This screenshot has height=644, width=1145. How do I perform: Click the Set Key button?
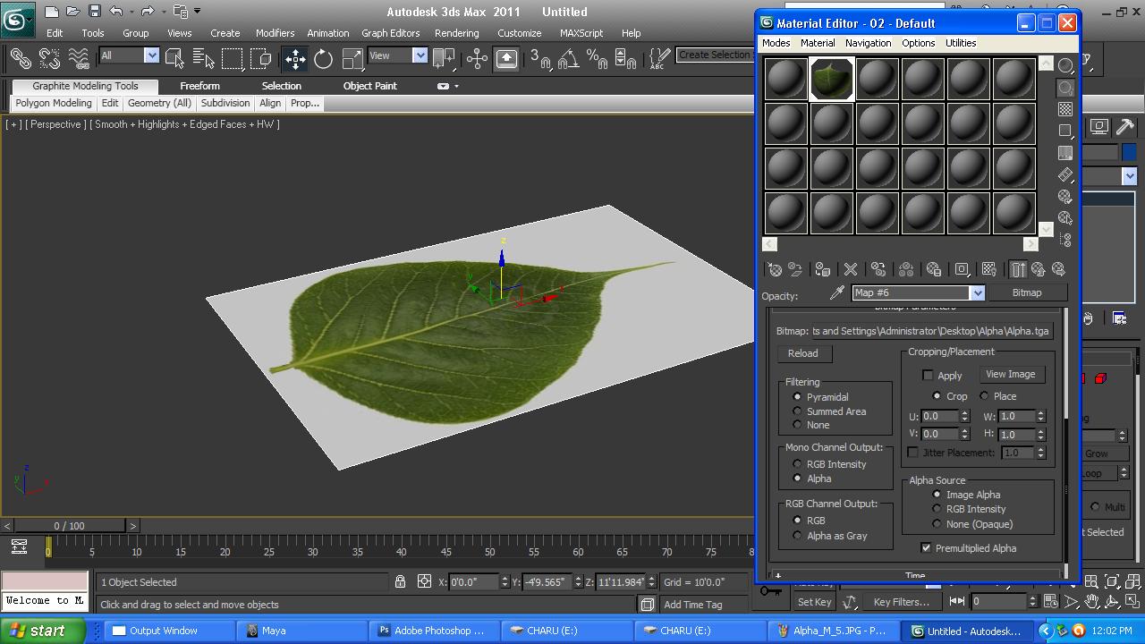[x=813, y=601]
